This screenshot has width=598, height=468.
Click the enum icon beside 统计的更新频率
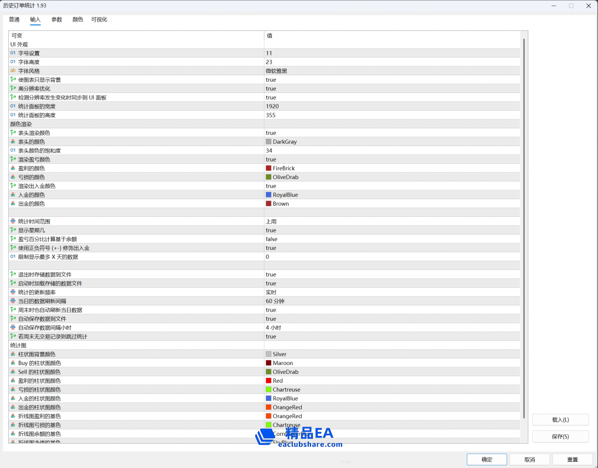click(x=13, y=292)
